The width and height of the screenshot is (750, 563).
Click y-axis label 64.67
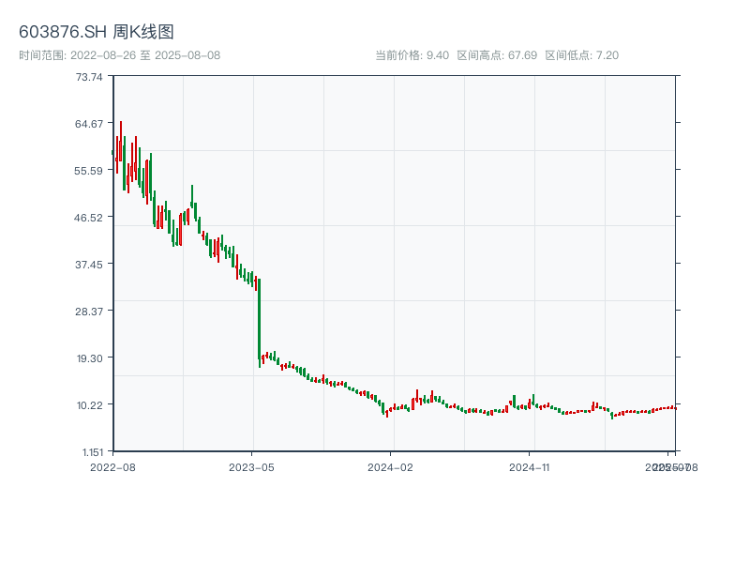(89, 124)
